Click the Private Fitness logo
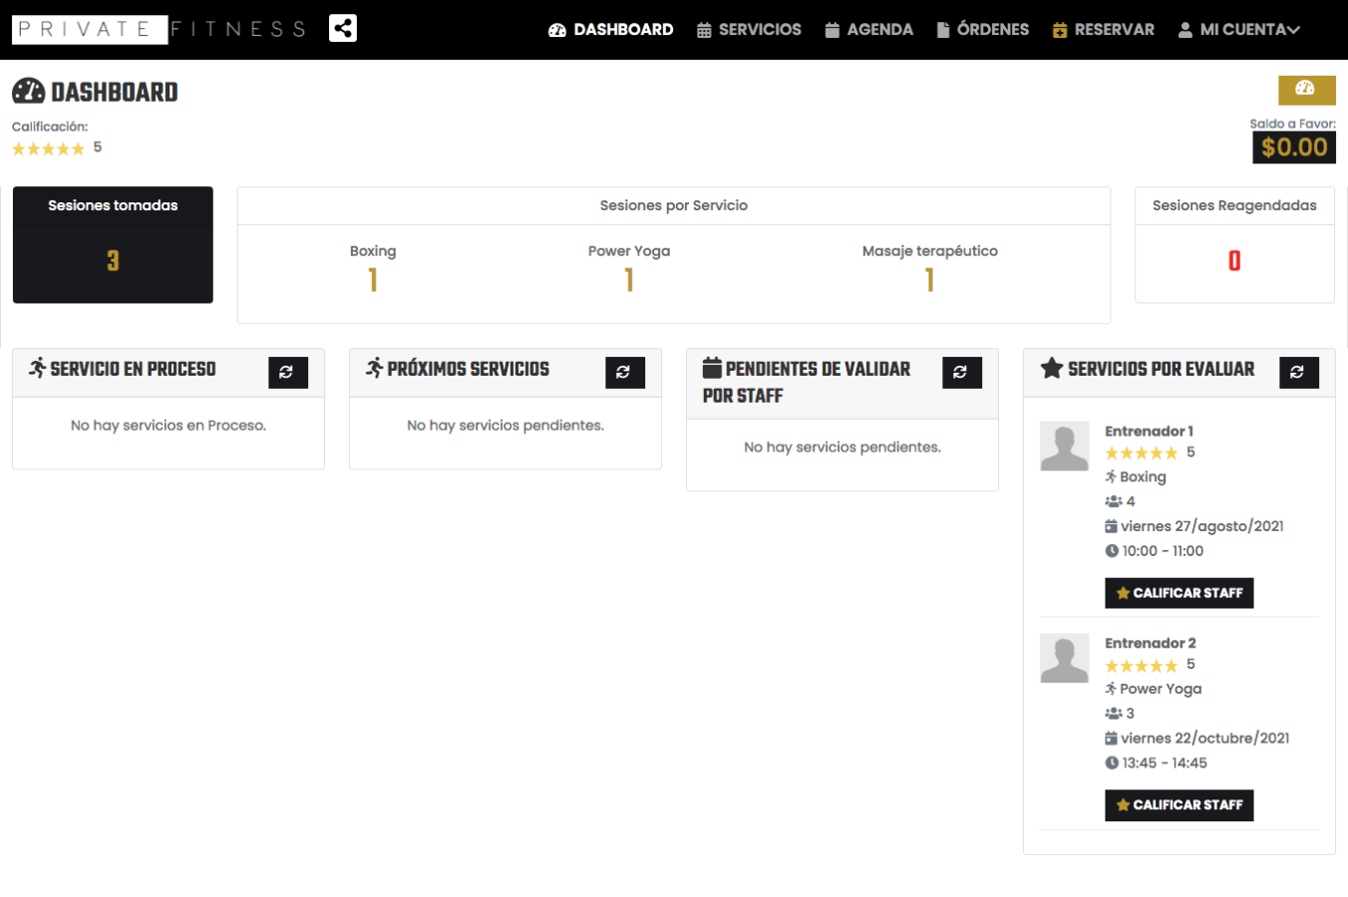The width and height of the screenshot is (1348, 897). click(160, 30)
